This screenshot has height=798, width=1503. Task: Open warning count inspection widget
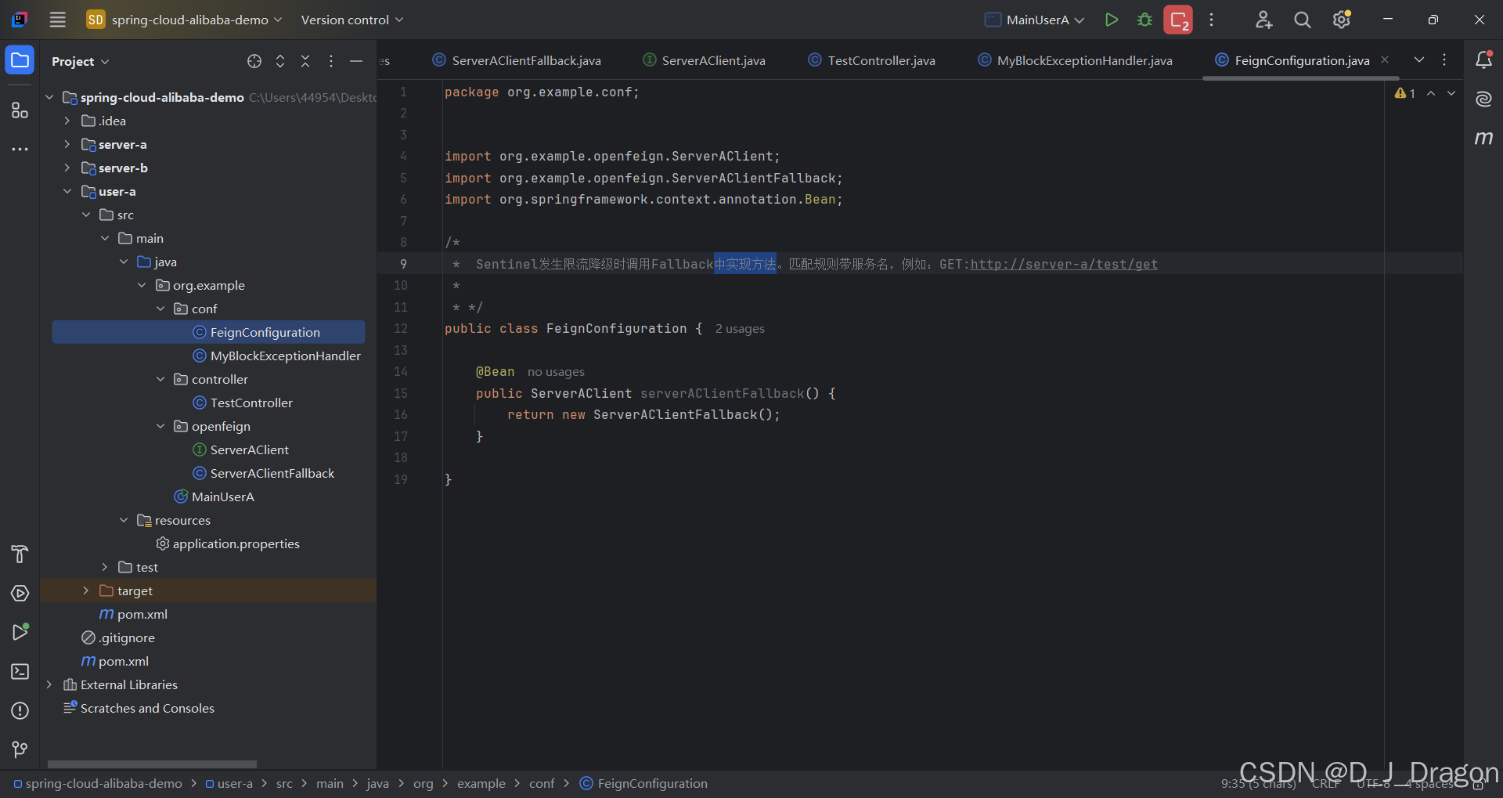click(x=1405, y=93)
